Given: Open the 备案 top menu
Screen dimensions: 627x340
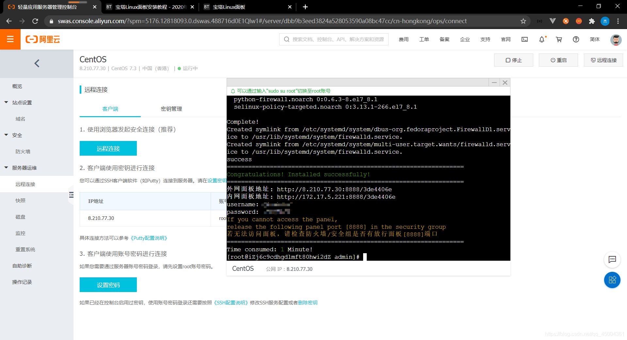Looking at the screenshot, I should click(444, 39).
